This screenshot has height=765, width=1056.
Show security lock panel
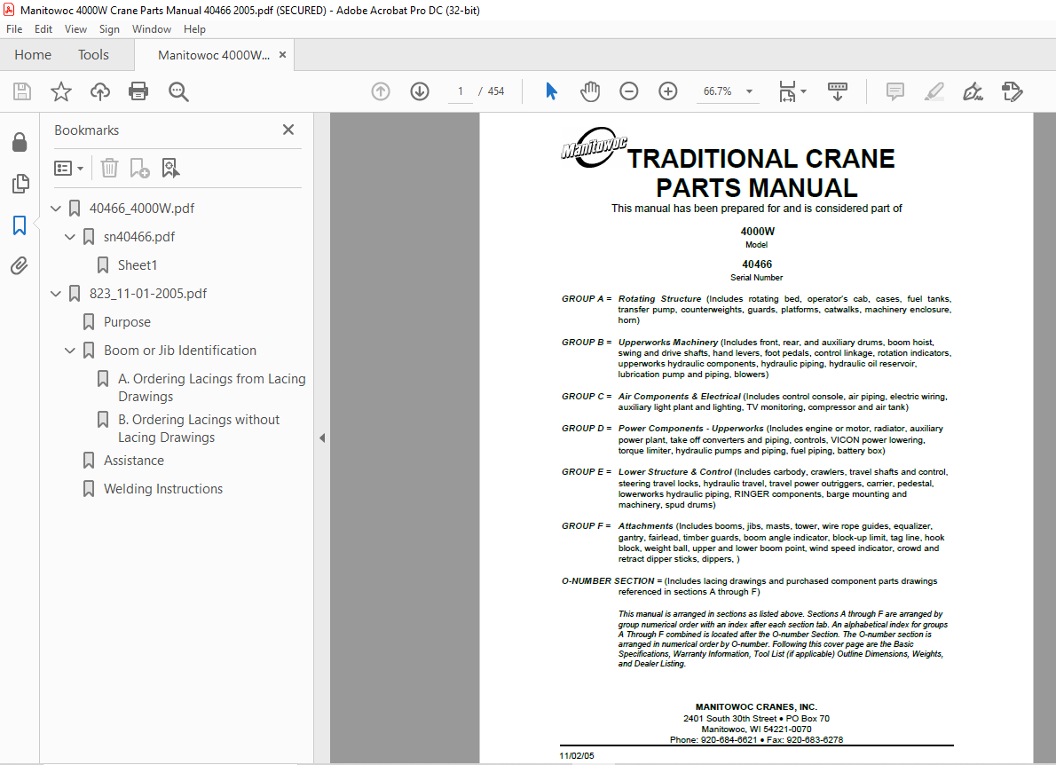[20, 142]
